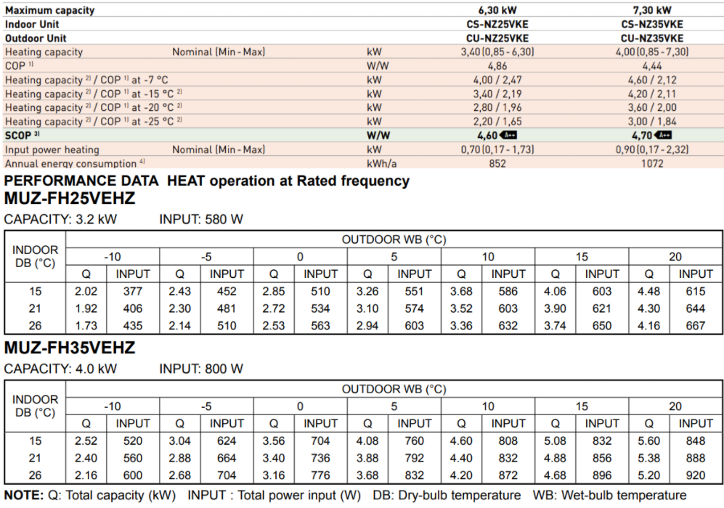Click input power value '0,90 (0,17 - 2,32)'
The image size is (724, 508).
click(652, 149)
